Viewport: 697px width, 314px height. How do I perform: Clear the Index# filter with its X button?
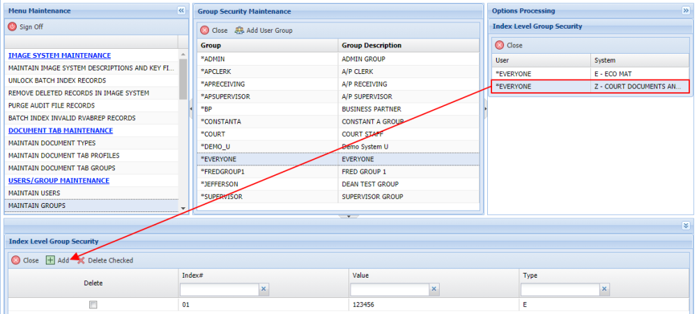pyautogui.click(x=263, y=290)
